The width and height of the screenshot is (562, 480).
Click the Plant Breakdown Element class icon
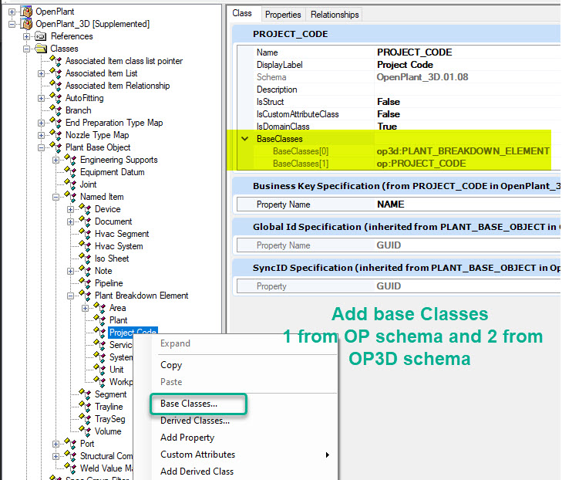tap(85, 296)
